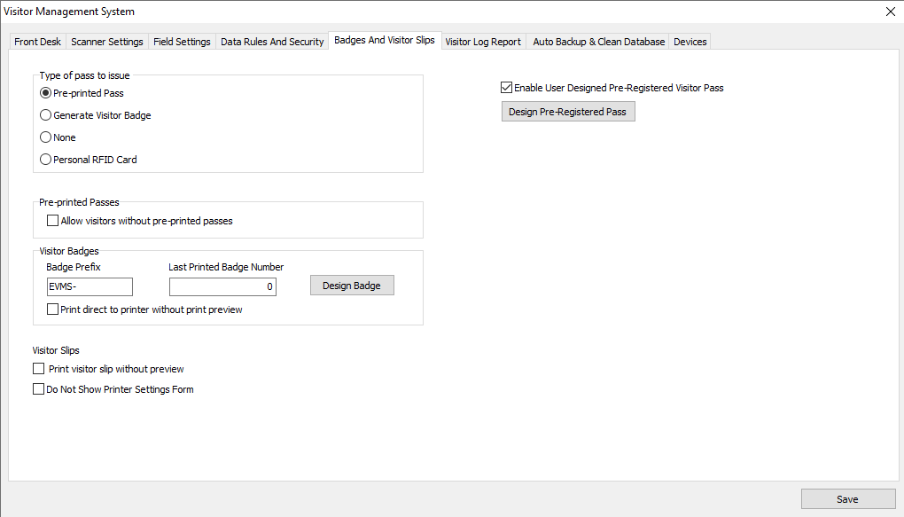The width and height of the screenshot is (904, 517).
Task: Select the Visitor Log Report tab
Action: 483,42
